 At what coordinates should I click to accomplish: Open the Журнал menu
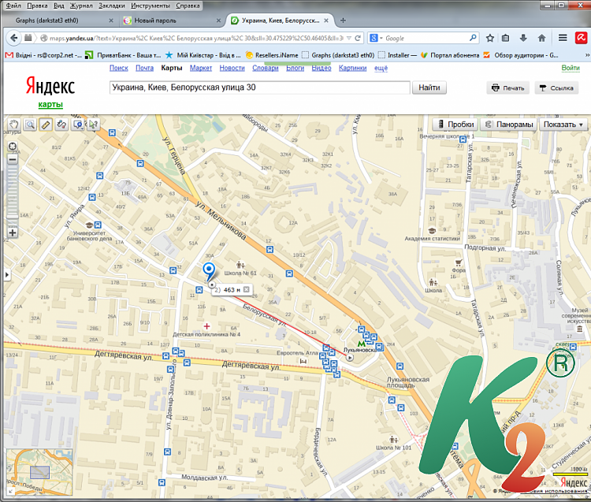(x=80, y=6)
